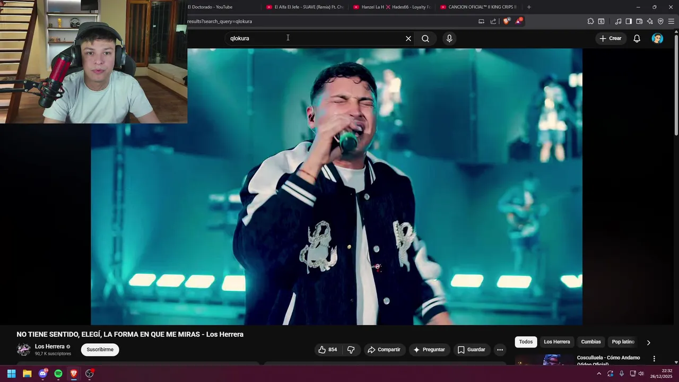
Task: Switch to Hanzel La H Hades66 tab
Action: (393, 7)
